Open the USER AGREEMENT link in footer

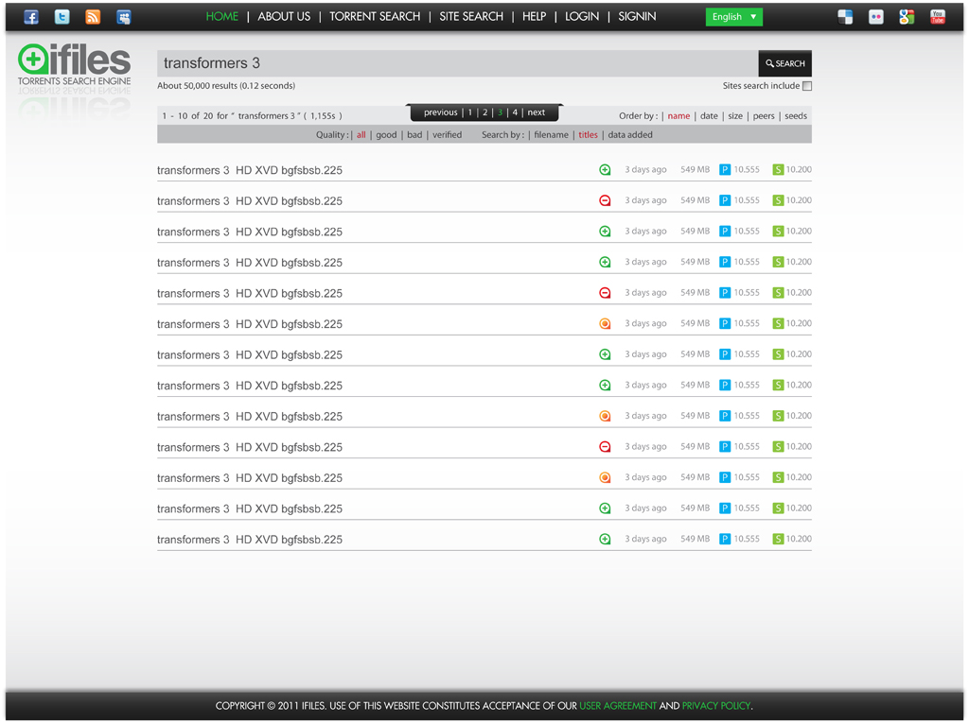coord(618,706)
